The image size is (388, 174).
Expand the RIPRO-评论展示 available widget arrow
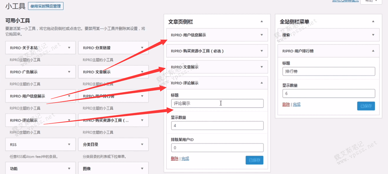tap(69, 120)
